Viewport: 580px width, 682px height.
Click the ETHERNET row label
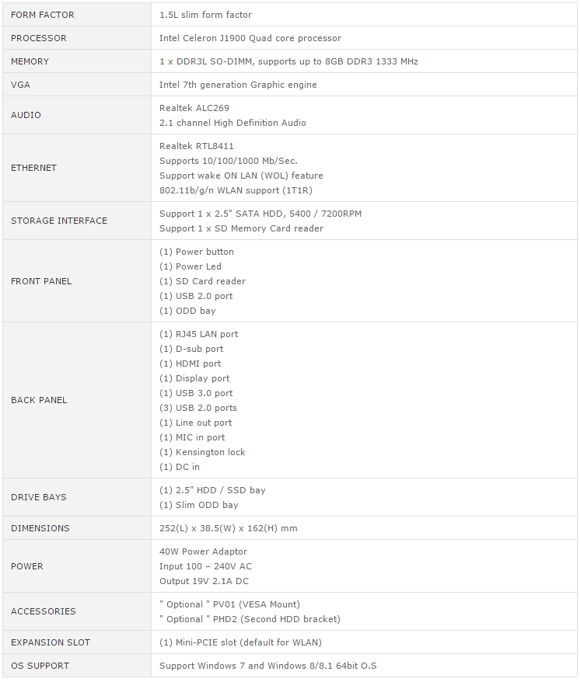(34, 168)
